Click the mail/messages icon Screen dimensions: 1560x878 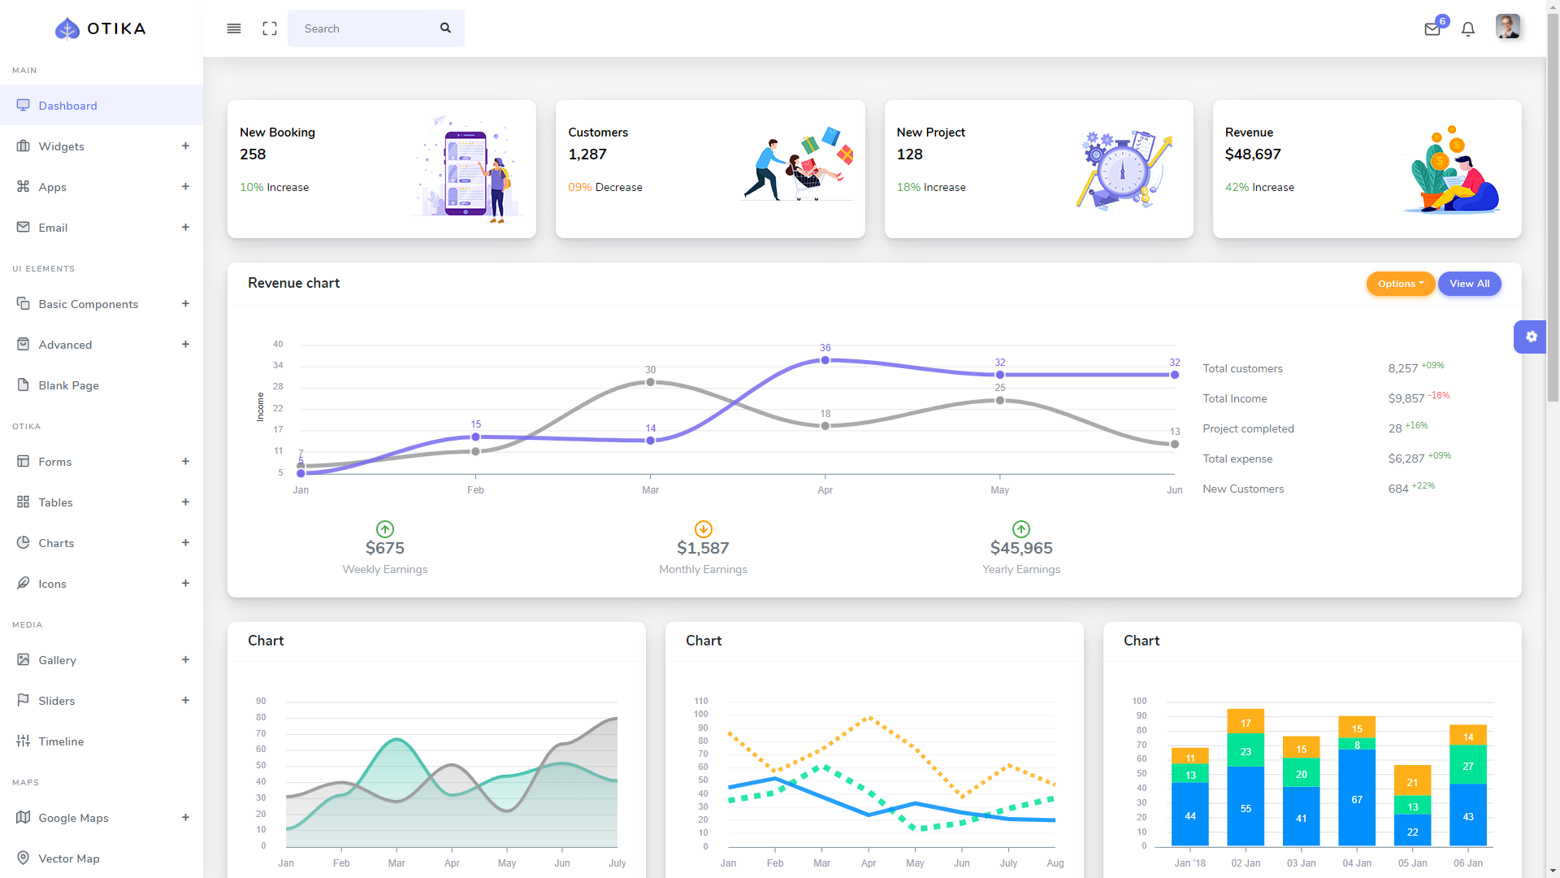tap(1432, 28)
